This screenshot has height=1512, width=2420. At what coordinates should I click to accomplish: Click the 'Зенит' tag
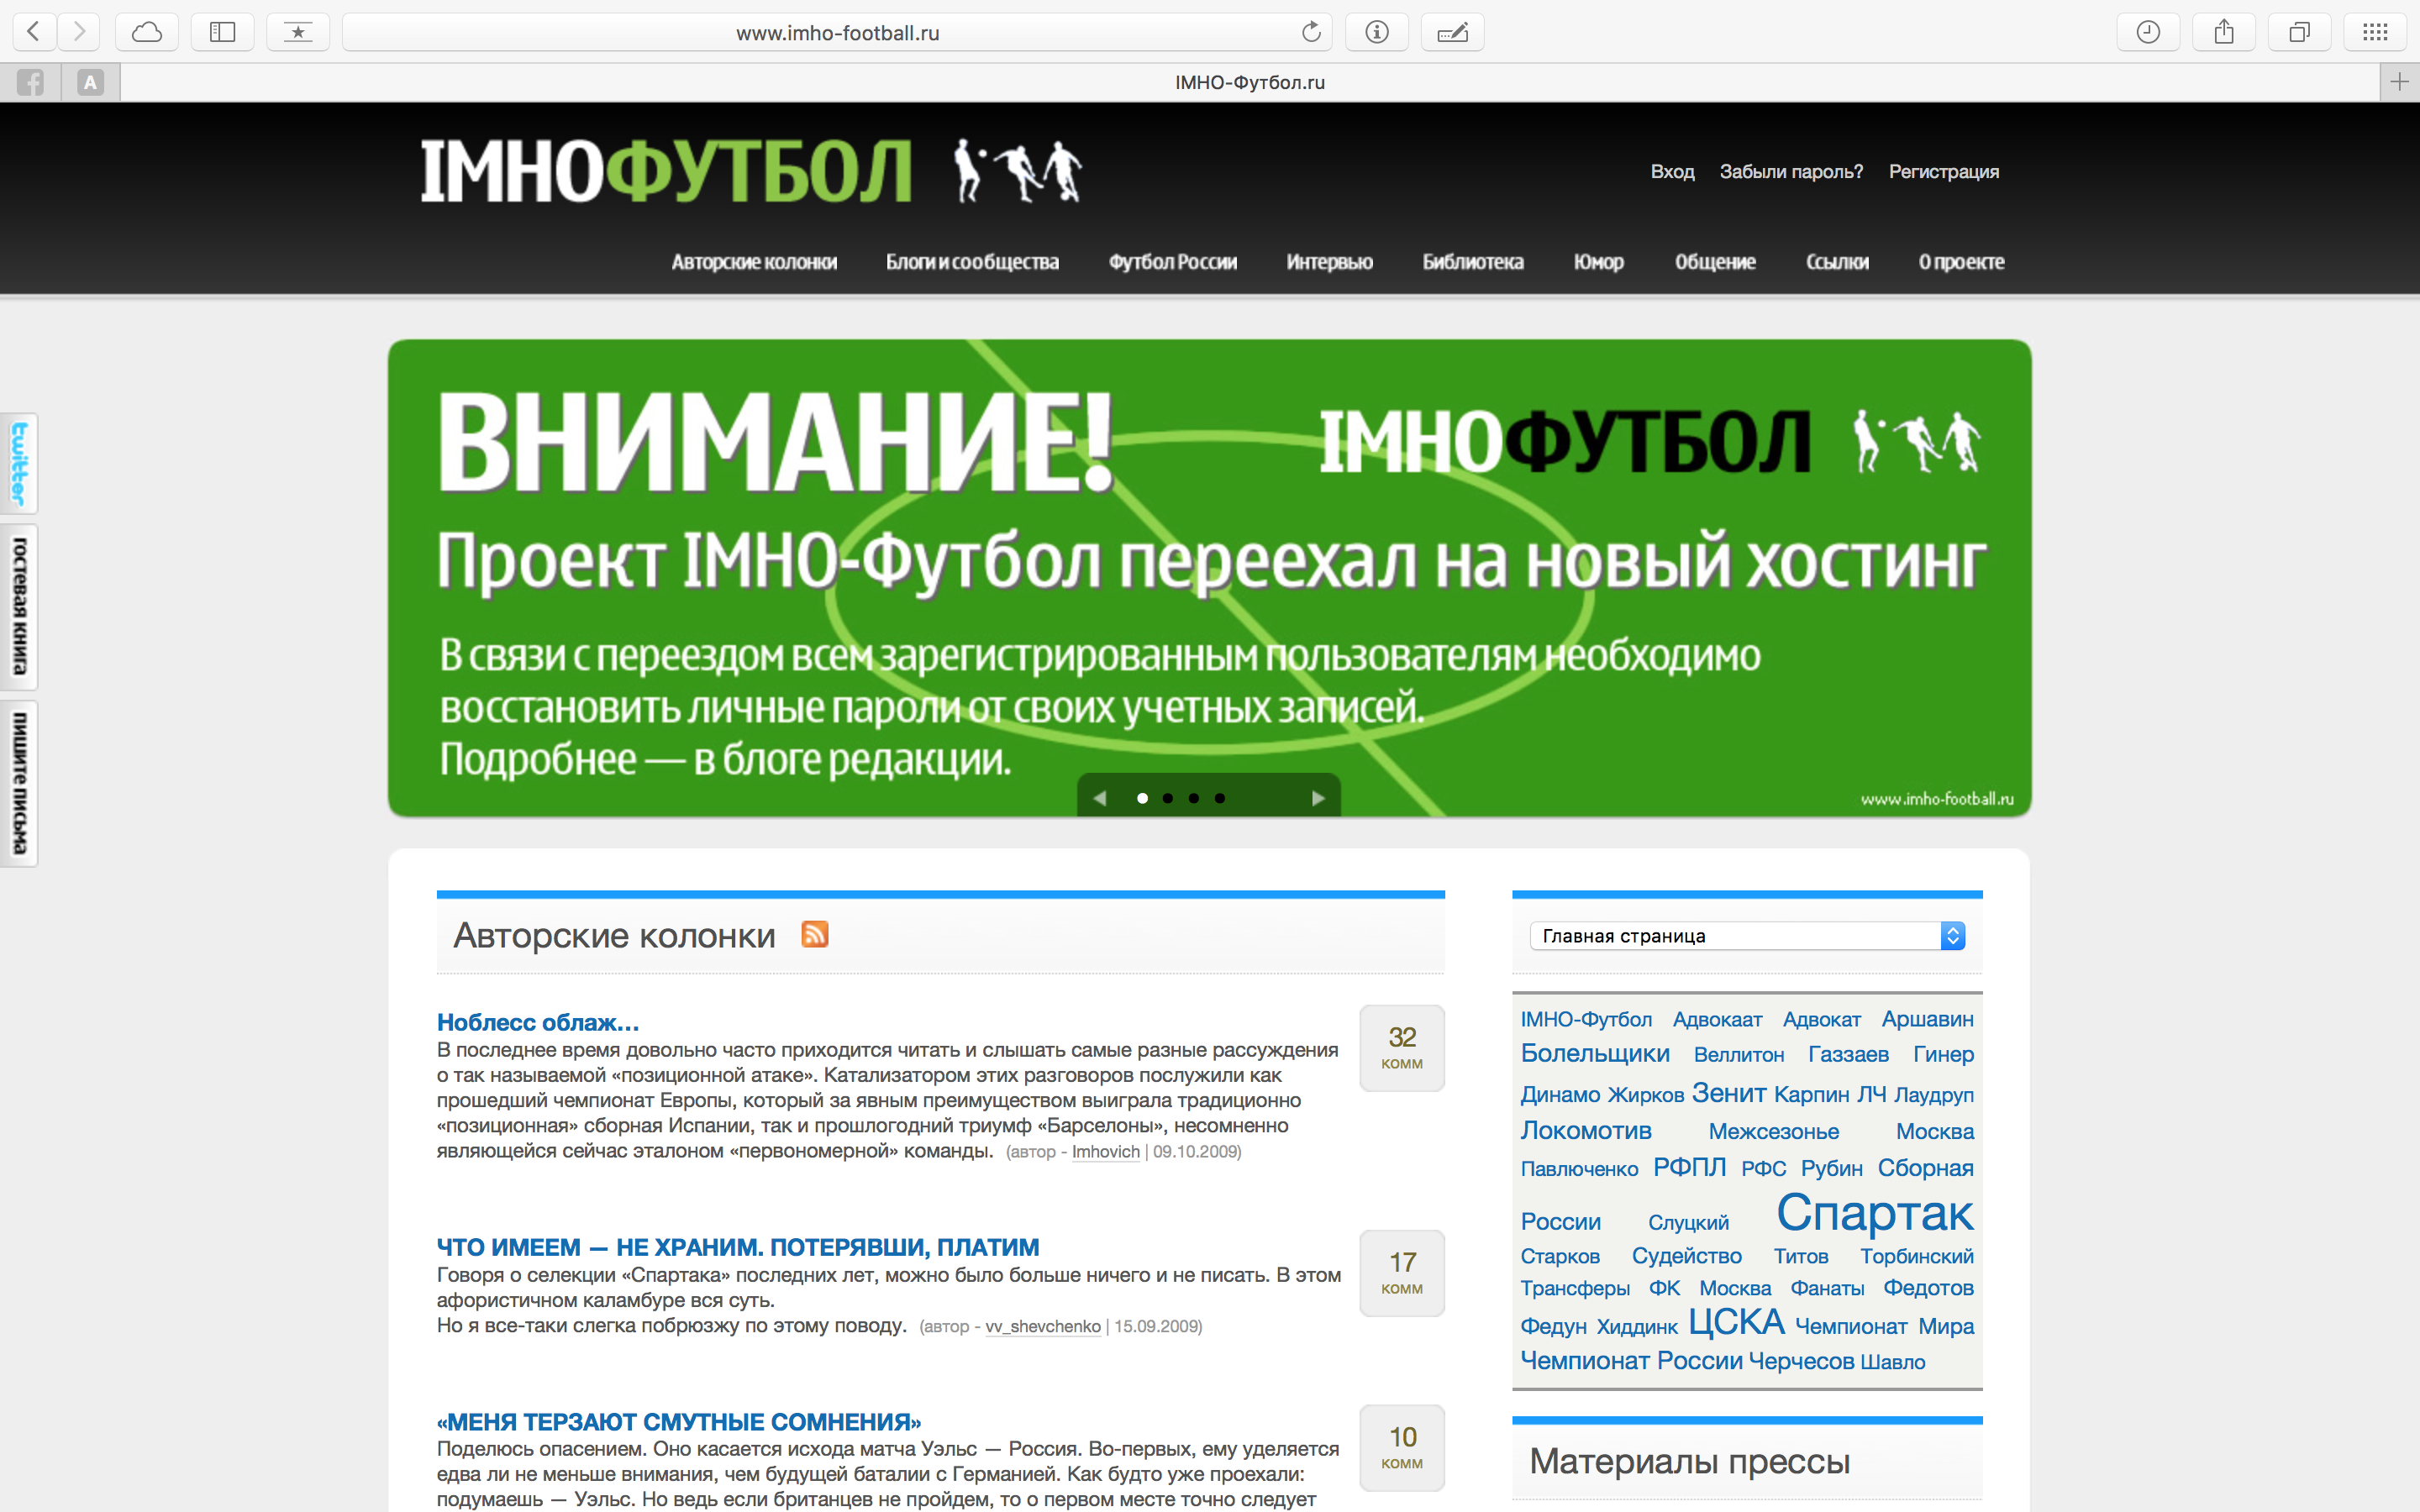click(1729, 1093)
